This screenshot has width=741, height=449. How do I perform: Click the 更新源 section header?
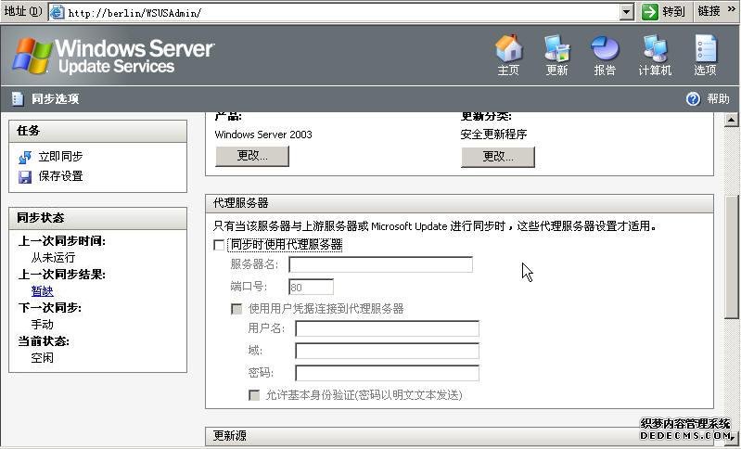click(459, 436)
